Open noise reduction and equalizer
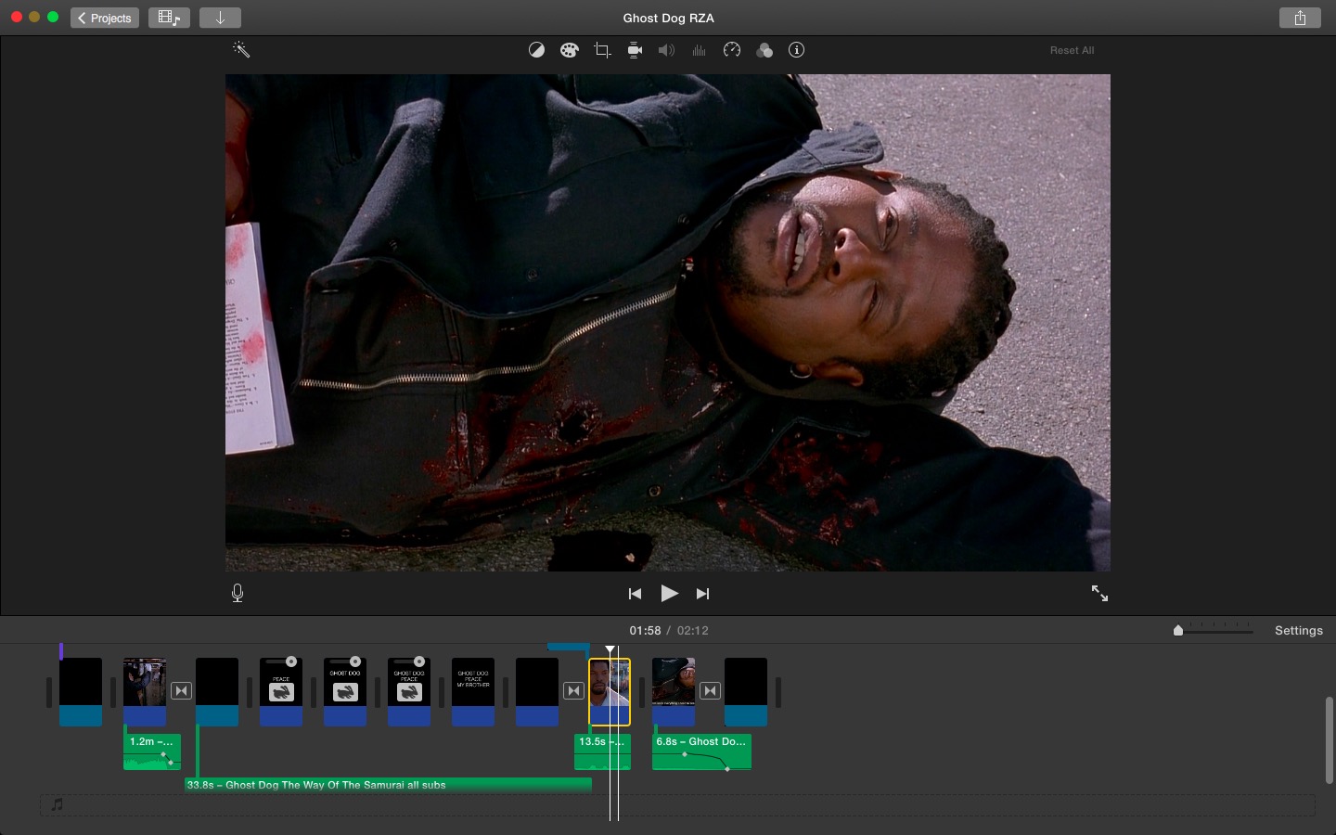Screen dimensions: 1336x835 click(699, 50)
